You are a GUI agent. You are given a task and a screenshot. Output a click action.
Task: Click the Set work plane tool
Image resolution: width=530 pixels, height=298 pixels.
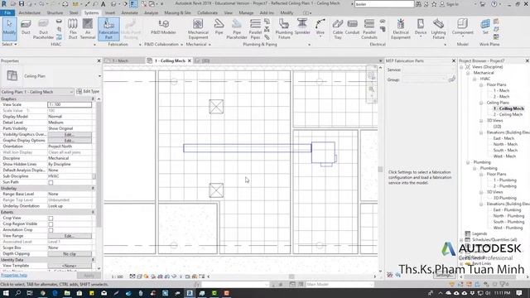pos(485,27)
